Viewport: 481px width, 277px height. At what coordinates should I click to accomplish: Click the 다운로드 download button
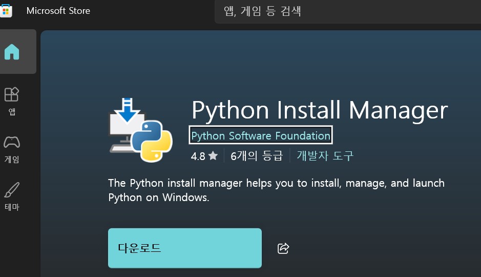(185, 248)
